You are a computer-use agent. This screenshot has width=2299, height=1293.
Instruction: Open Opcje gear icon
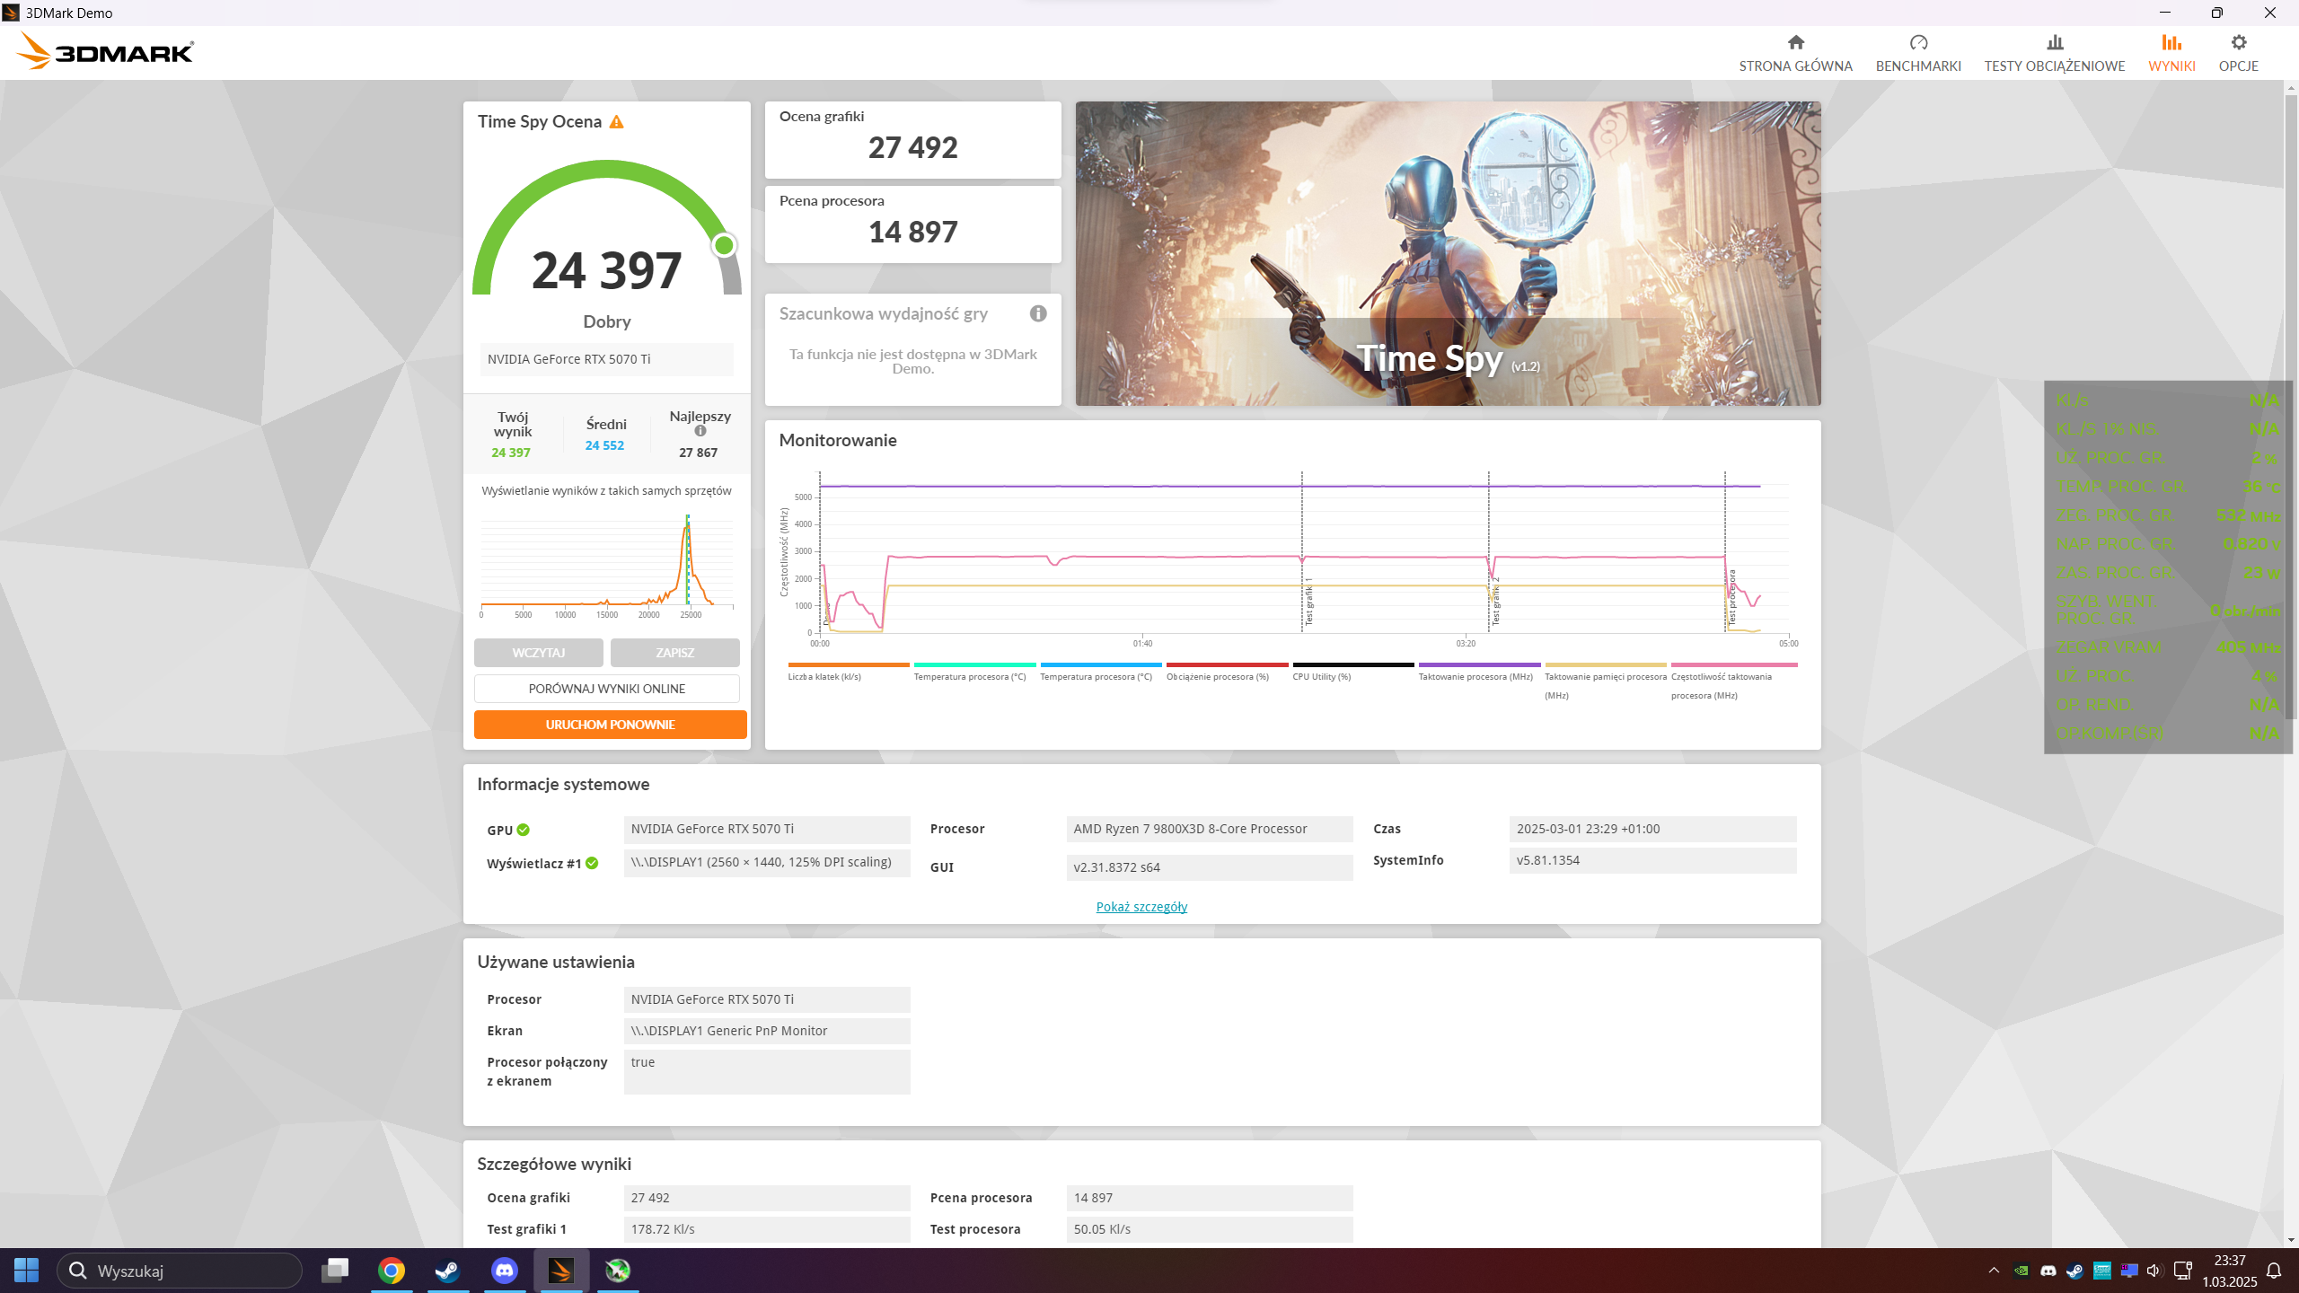[x=2238, y=42]
